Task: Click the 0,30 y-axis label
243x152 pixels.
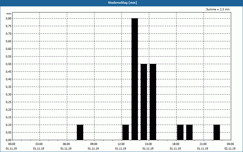Action: click(x=9, y=95)
